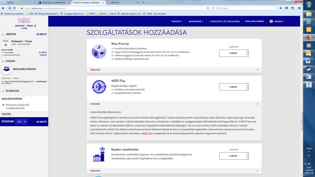Image resolution: width=315 pixels, height=177 pixels.
Task: Launch Internet Explorer from the taskbar
Action: (309, 22)
